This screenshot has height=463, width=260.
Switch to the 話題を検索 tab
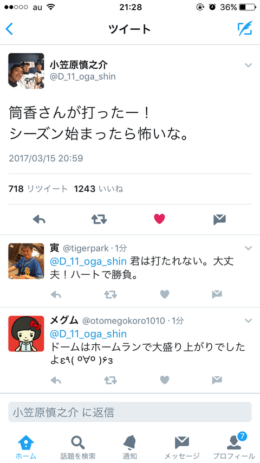[77, 447]
